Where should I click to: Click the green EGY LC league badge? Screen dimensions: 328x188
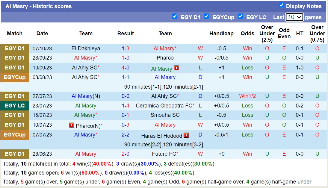click(x=15, y=106)
